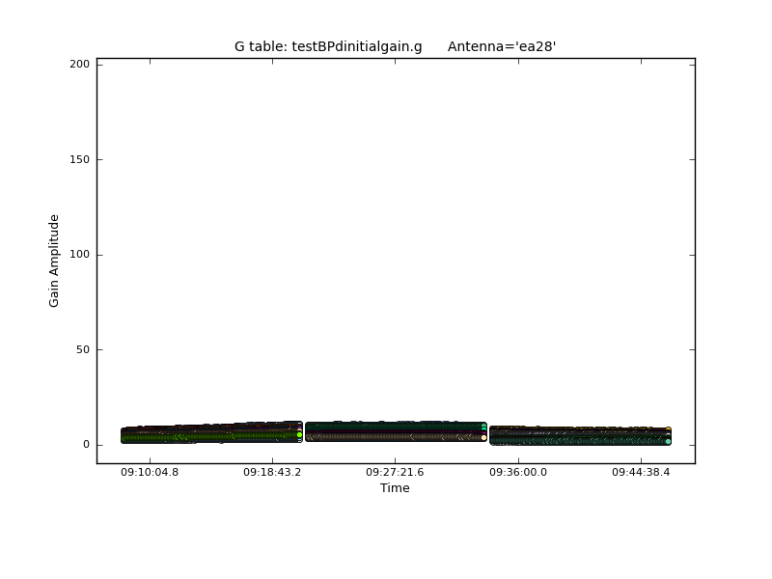The image size is (772, 579).
Task: Click the 0 tick label on y-axis
Action: (x=85, y=445)
